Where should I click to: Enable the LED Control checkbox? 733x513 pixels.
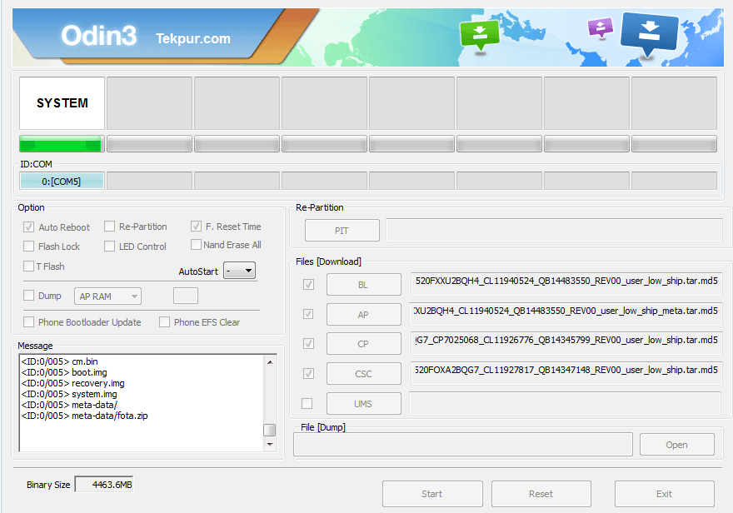[x=109, y=247]
